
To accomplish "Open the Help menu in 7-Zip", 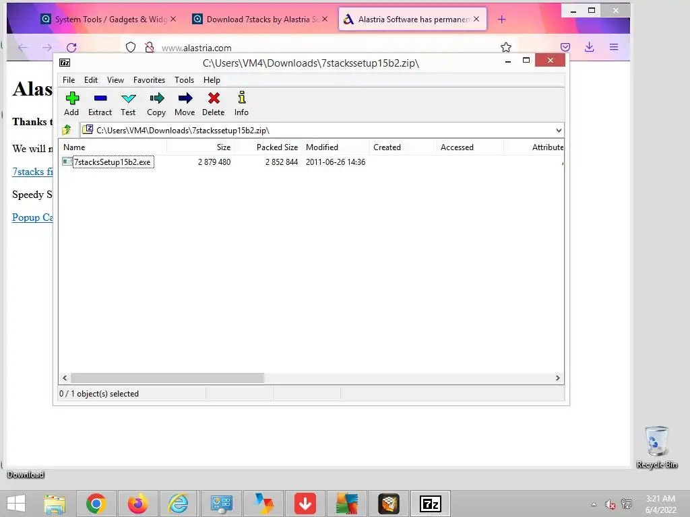I will point(212,80).
